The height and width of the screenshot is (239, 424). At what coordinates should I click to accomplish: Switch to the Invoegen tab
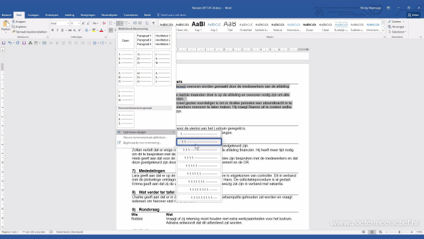click(33, 15)
